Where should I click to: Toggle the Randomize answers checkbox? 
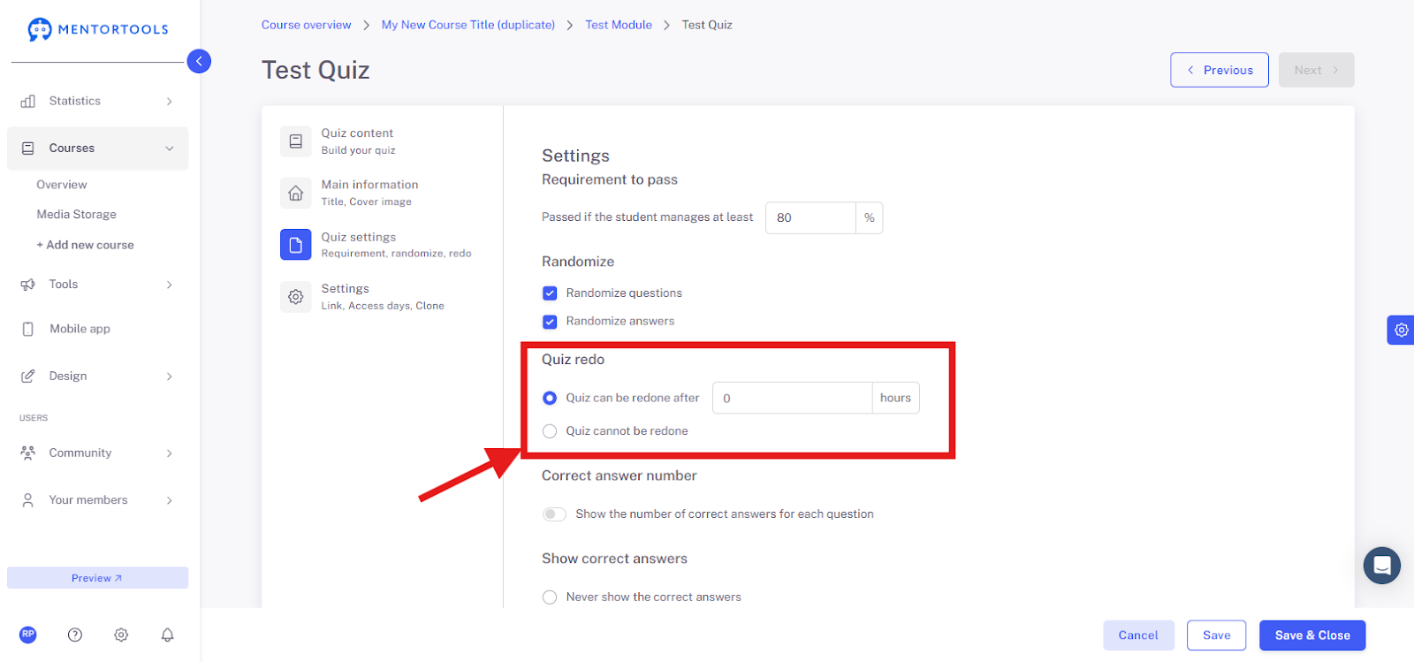[550, 322]
